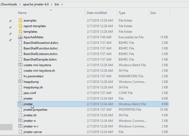This screenshot has width=189, height=136.
Task: Sort by Size column header
Action: tap(153, 13)
